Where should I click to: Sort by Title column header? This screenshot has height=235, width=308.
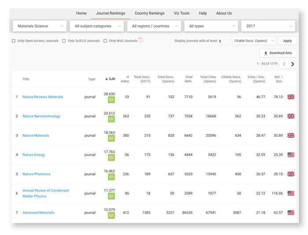(26, 79)
